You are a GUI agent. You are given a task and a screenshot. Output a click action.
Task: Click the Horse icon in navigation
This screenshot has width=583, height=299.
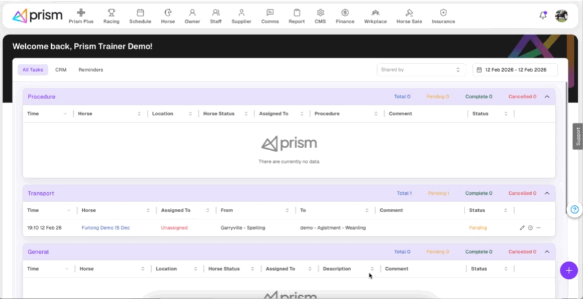pos(168,12)
